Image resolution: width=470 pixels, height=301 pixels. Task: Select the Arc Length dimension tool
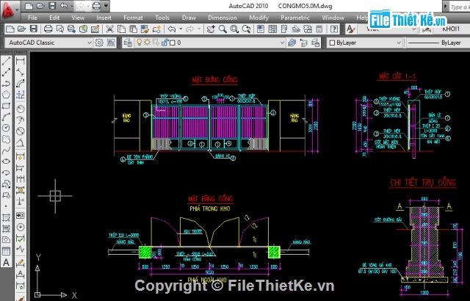tap(21, 83)
